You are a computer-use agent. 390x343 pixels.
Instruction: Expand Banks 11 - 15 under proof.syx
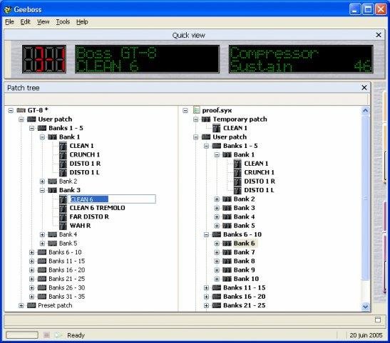[x=206, y=288]
